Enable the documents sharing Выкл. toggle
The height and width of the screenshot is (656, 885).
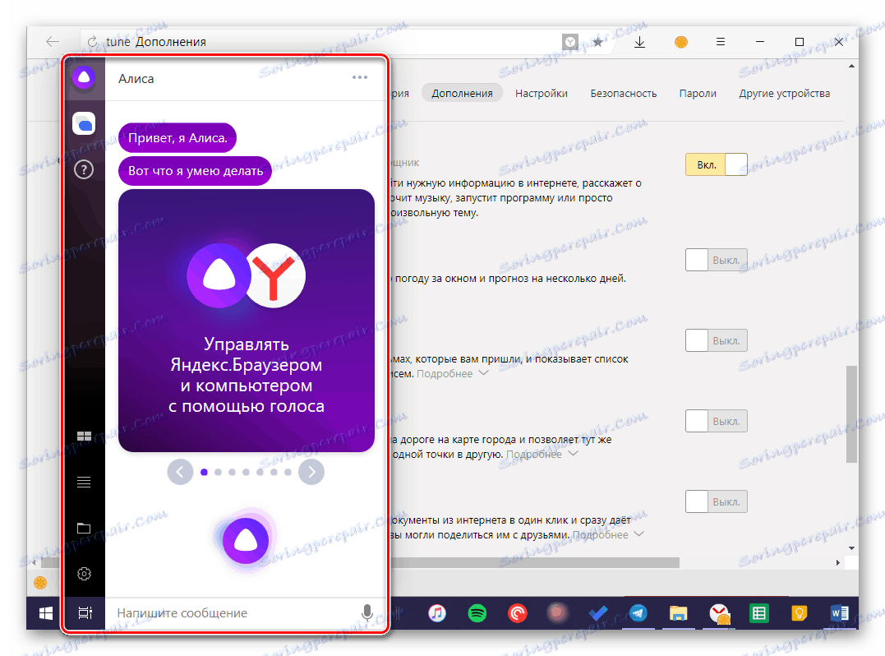pos(717,502)
